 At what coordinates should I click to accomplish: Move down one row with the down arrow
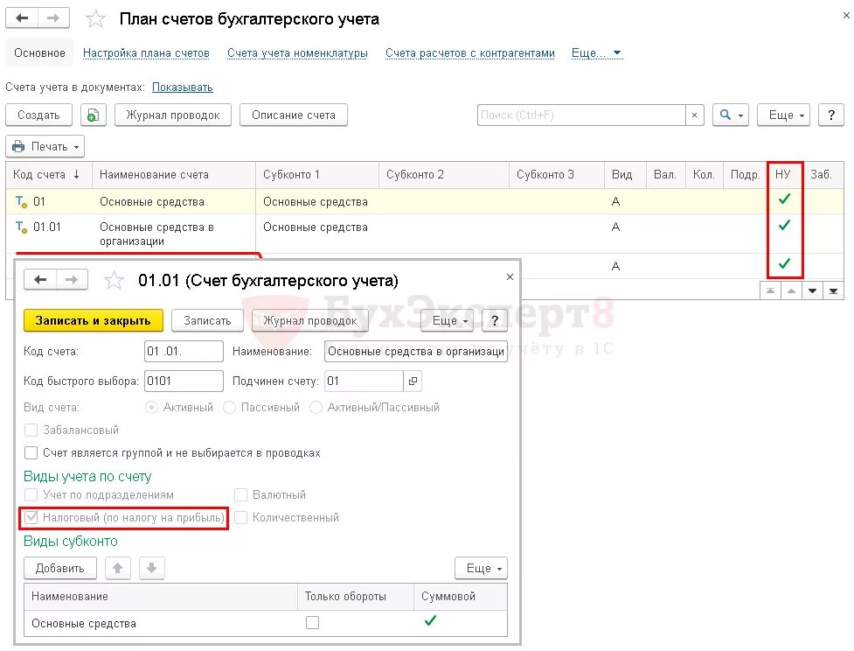tap(812, 290)
